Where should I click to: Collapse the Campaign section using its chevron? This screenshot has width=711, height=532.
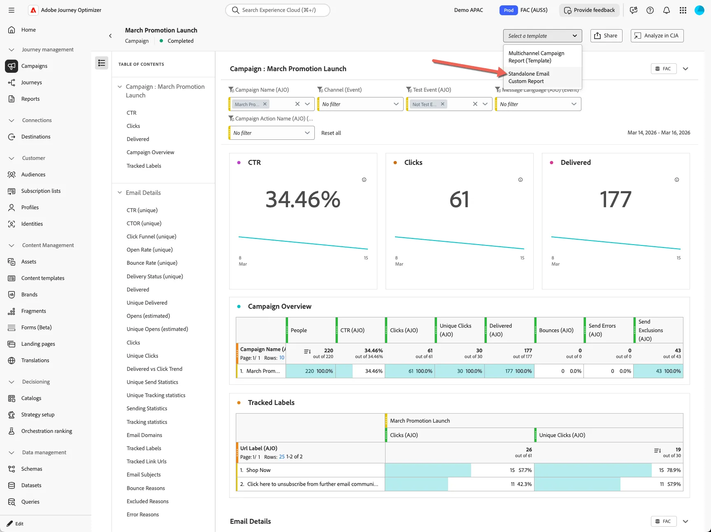pyautogui.click(x=685, y=69)
